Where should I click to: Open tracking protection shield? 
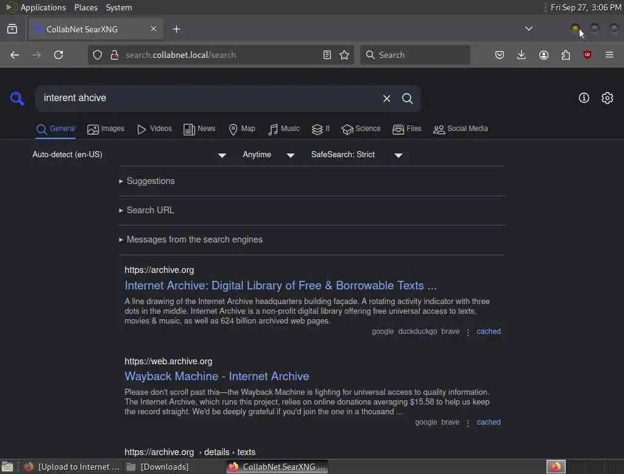(x=97, y=55)
